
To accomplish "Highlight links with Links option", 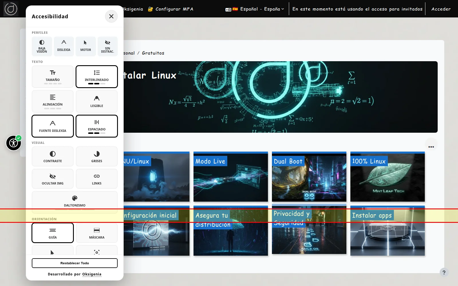I will tap(97, 179).
